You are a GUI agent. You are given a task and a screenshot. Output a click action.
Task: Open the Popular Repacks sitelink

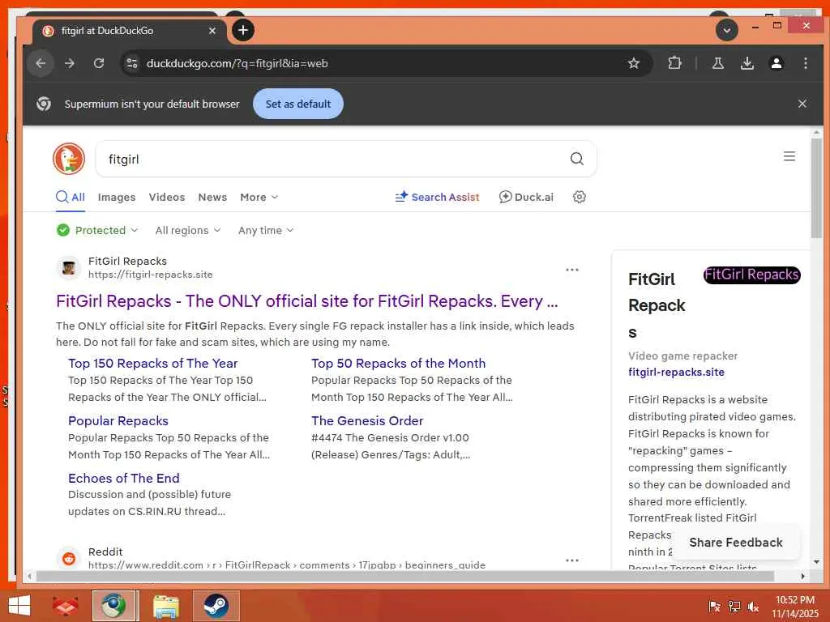click(x=118, y=421)
